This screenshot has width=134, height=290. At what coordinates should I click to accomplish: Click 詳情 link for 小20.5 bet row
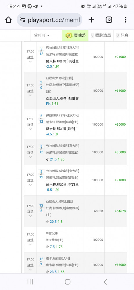pyautogui.click(x=30, y=211)
